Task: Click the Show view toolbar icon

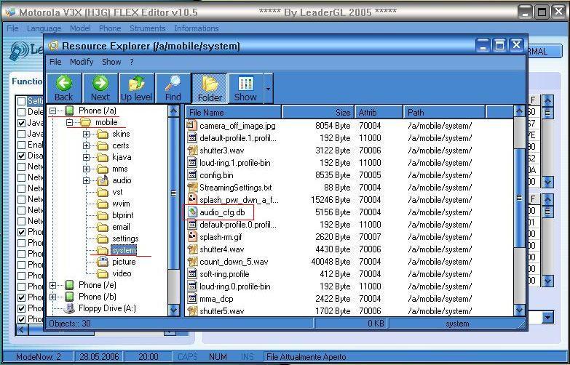Action: coord(246,84)
